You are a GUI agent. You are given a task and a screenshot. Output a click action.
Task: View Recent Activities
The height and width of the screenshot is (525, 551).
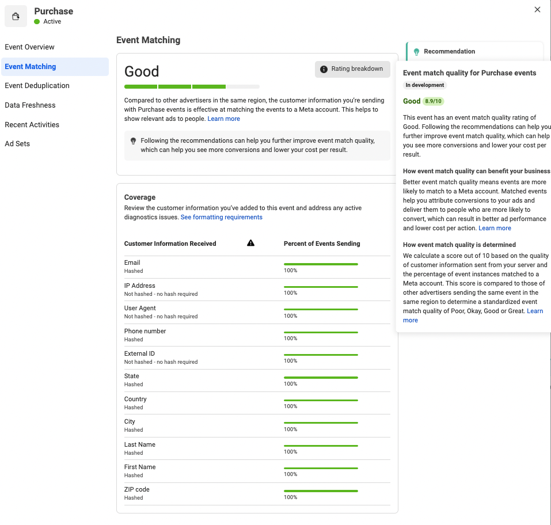[x=32, y=125]
